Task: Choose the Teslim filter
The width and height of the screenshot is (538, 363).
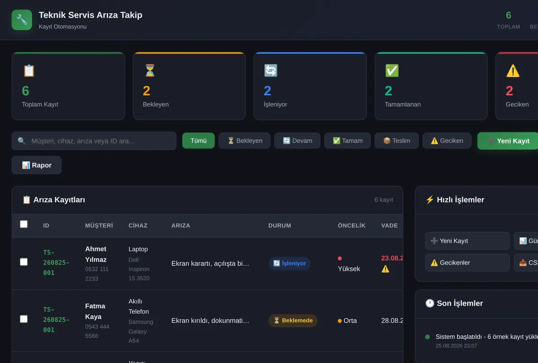Action: tap(397, 141)
